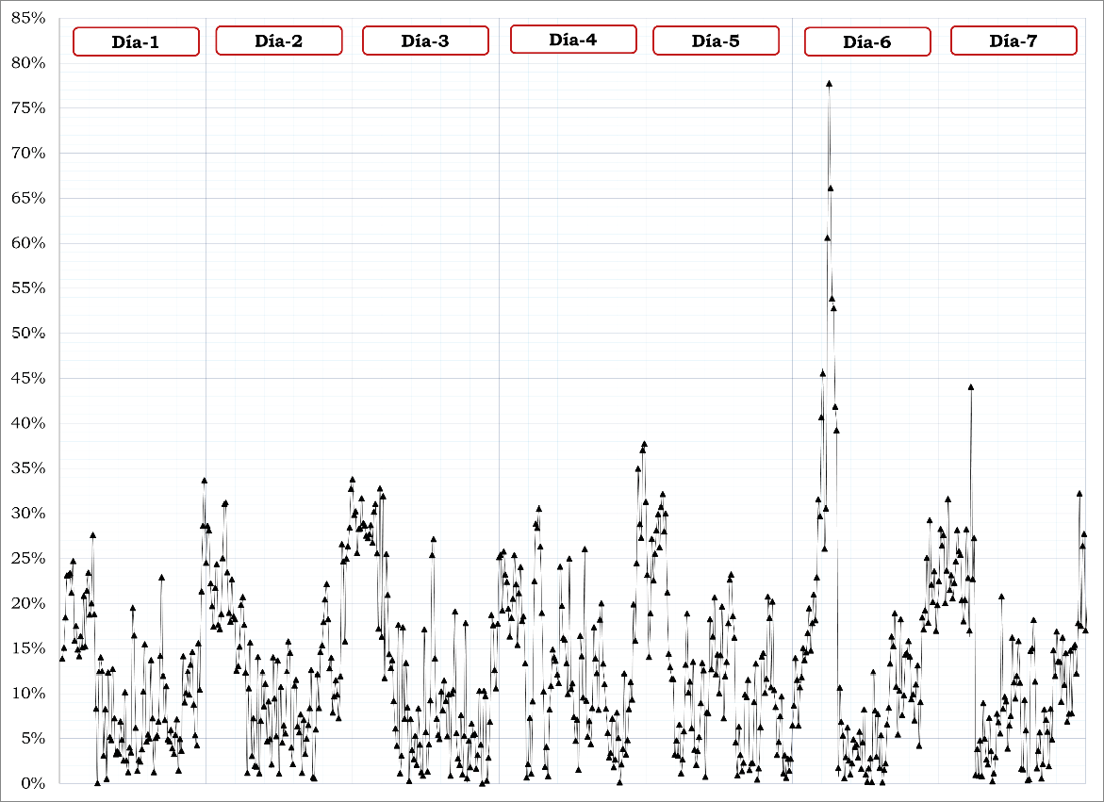Select the Día-4 label box
This screenshot has height=802, width=1104.
[572, 40]
